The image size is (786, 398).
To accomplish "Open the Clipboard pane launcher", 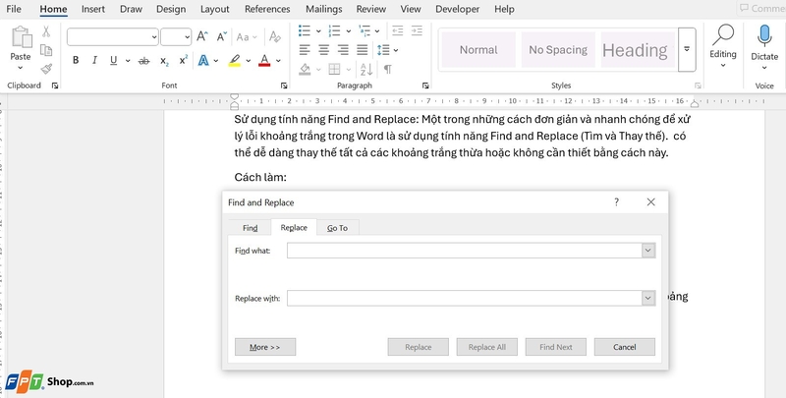I will [x=55, y=85].
